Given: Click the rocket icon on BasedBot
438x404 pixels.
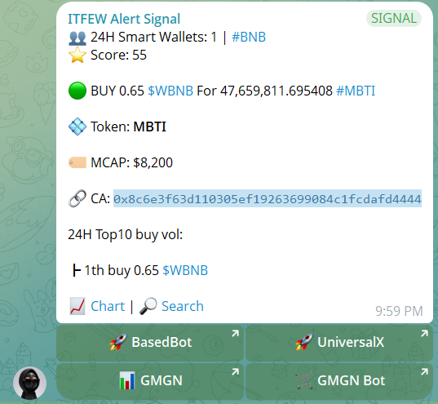Looking at the screenshot, I should (118, 342).
